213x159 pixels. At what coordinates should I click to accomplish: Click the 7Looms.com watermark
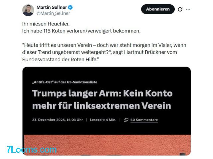(x=32, y=150)
